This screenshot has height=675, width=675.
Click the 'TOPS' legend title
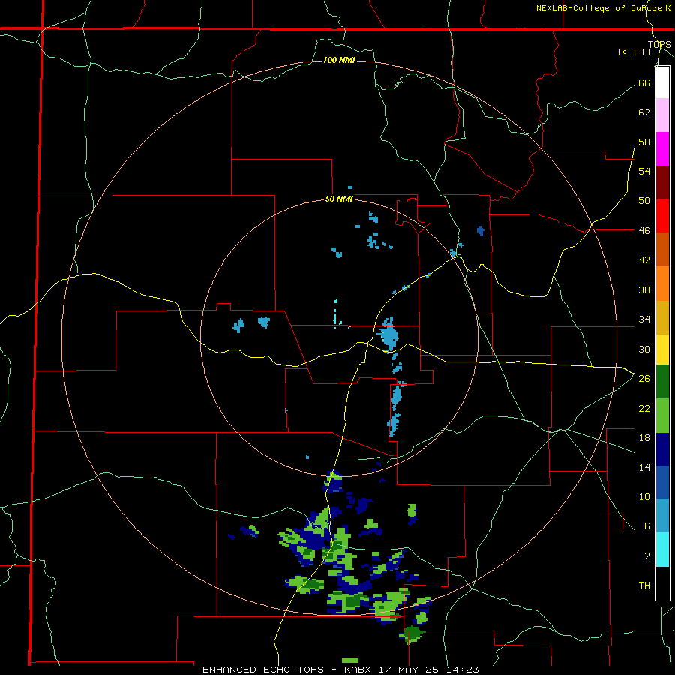[x=659, y=44]
